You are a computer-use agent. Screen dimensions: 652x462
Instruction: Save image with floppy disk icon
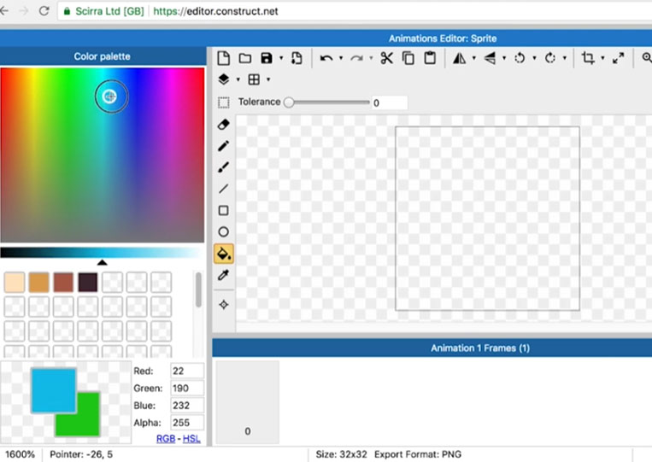pyautogui.click(x=266, y=58)
